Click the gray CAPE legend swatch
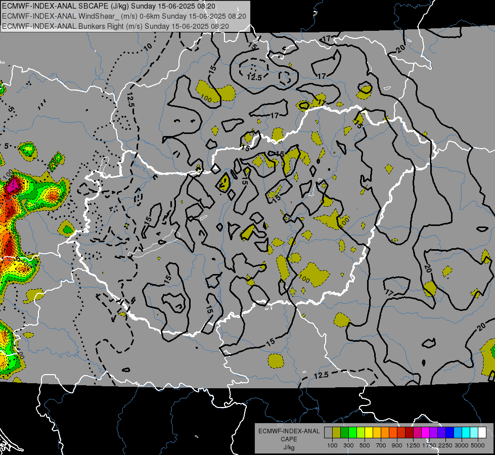Image resolution: width=495 pixels, height=455 pixels. point(328,433)
